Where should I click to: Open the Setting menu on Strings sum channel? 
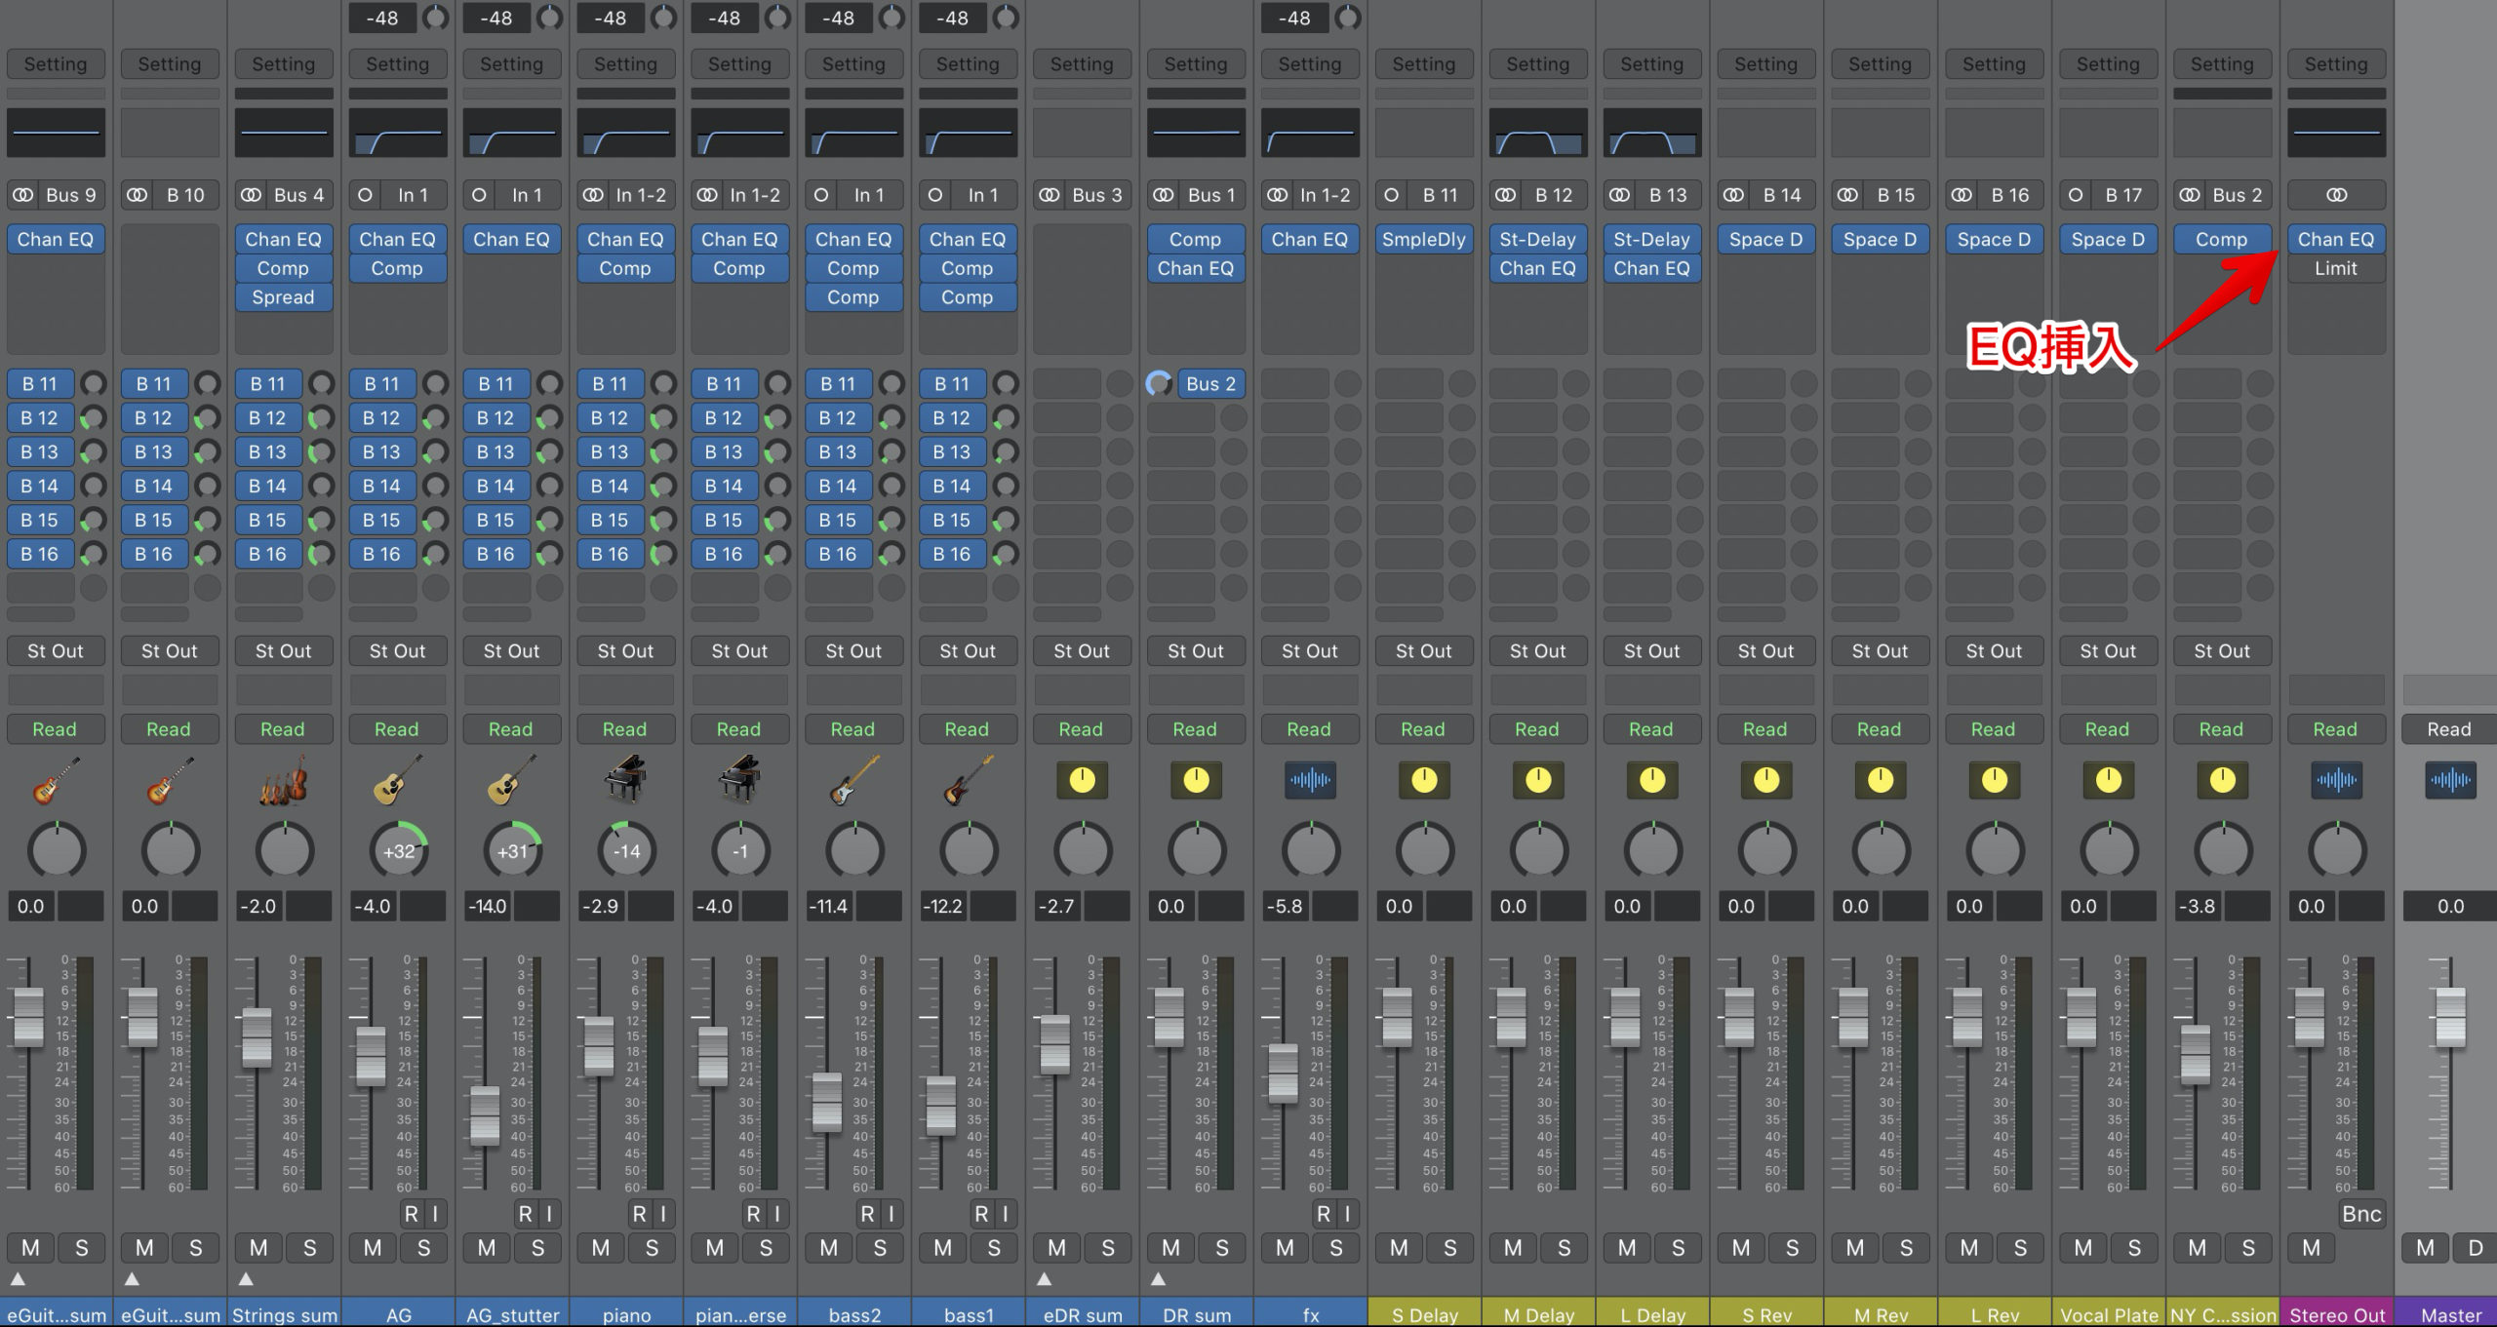pos(283,64)
